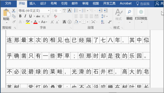Align text right
The image size is (164, 93).
pos(86,16)
